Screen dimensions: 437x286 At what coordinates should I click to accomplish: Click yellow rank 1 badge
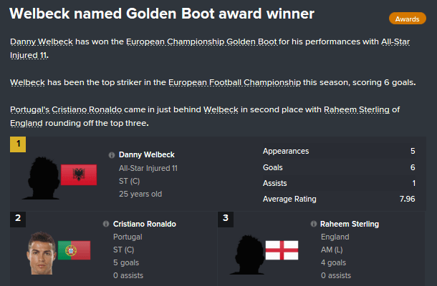18,144
